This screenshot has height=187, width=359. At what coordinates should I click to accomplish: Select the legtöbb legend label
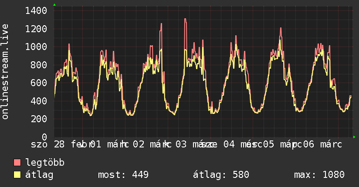click(x=45, y=163)
